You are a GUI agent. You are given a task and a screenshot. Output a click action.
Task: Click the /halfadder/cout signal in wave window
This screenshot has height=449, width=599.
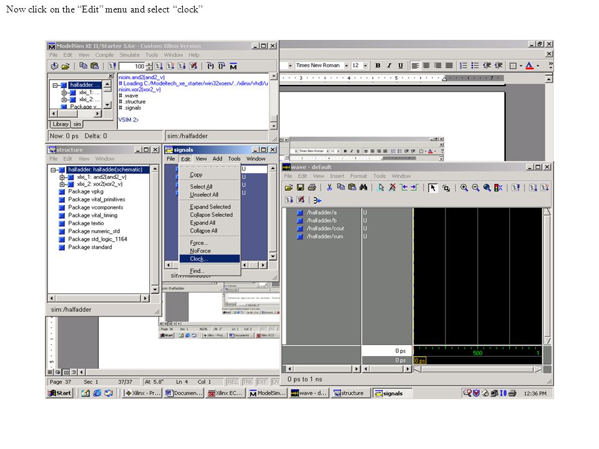(x=325, y=228)
